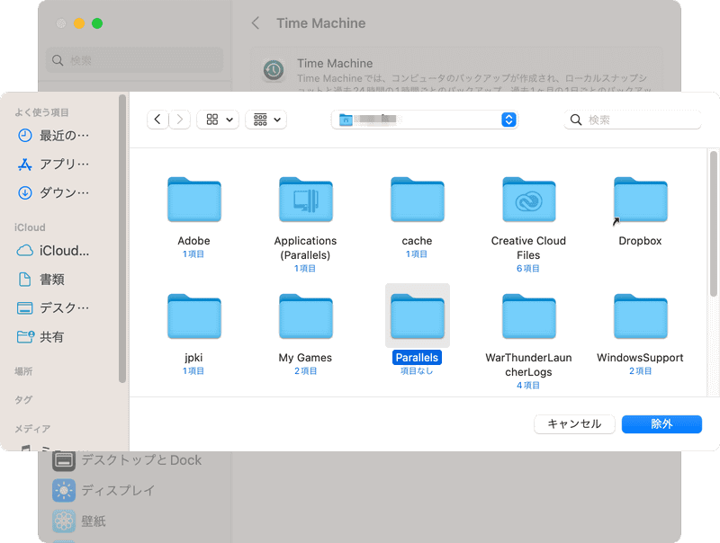The width and height of the screenshot is (720, 543).
Task: Click the magnifier icon in dialog search
Action: 576,120
